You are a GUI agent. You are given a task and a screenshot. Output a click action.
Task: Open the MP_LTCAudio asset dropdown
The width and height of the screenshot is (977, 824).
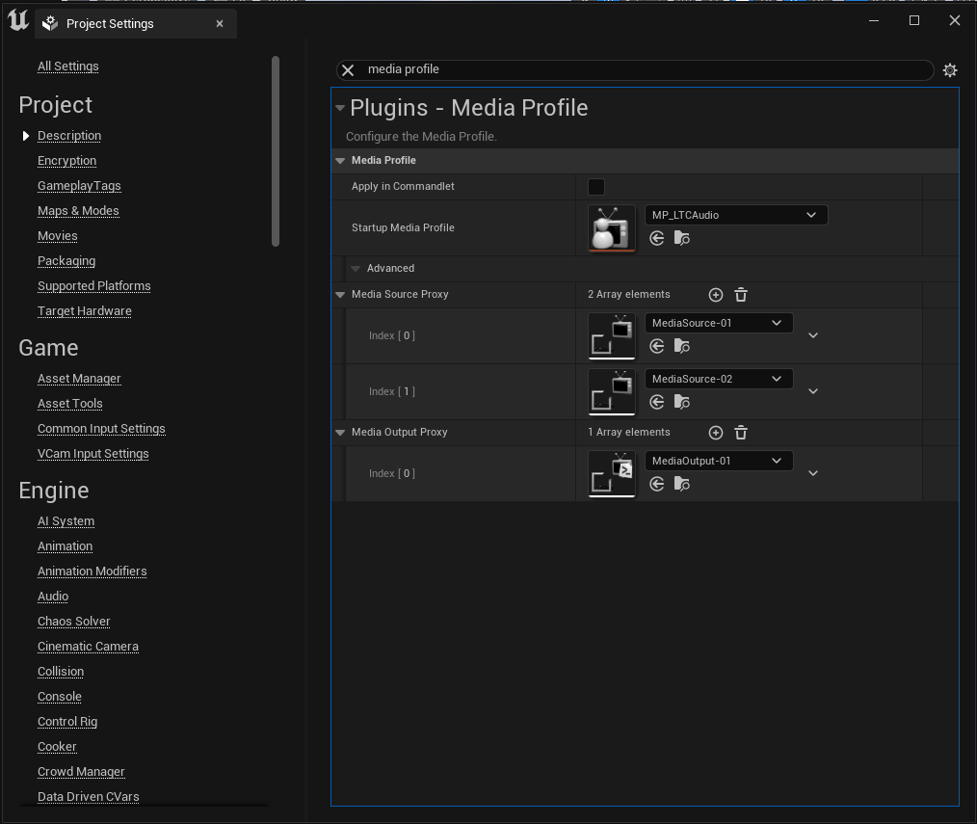click(736, 215)
